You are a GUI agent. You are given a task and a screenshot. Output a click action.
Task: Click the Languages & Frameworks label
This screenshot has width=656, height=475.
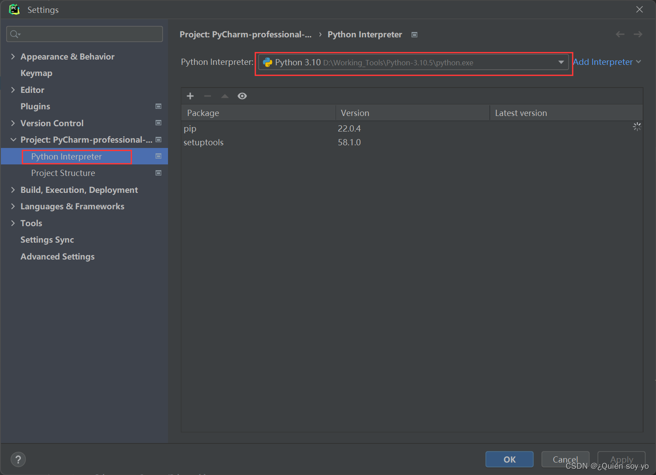click(72, 206)
